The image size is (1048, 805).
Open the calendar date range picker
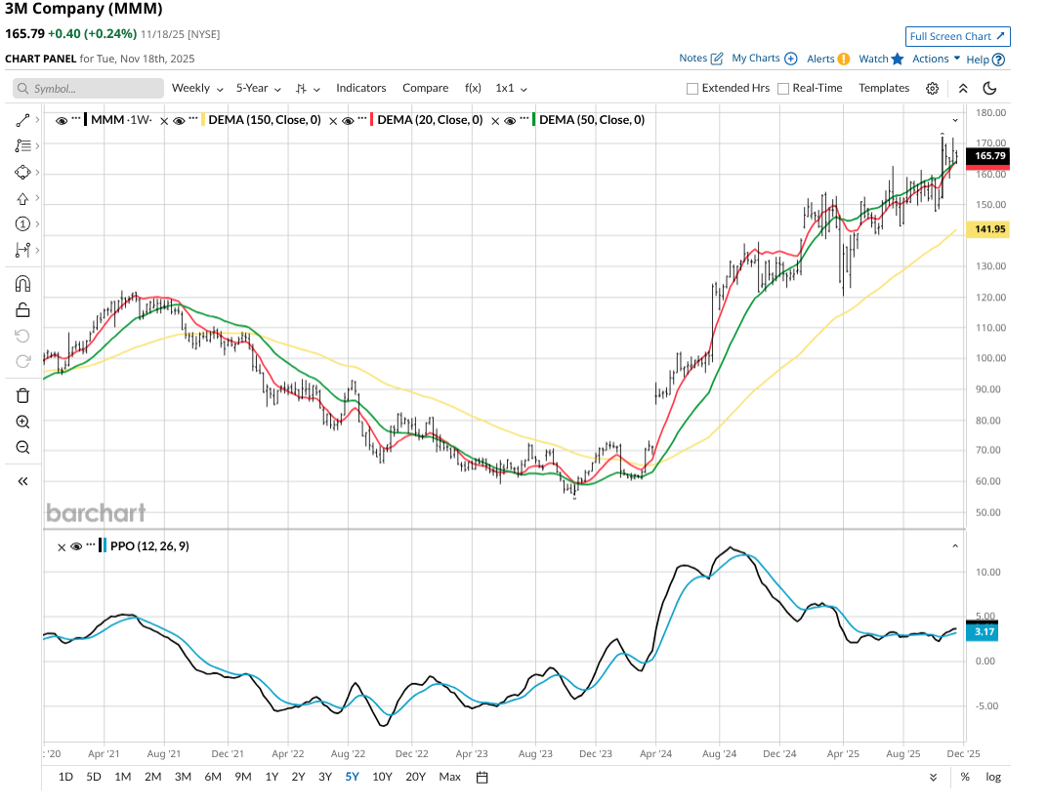tap(482, 777)
